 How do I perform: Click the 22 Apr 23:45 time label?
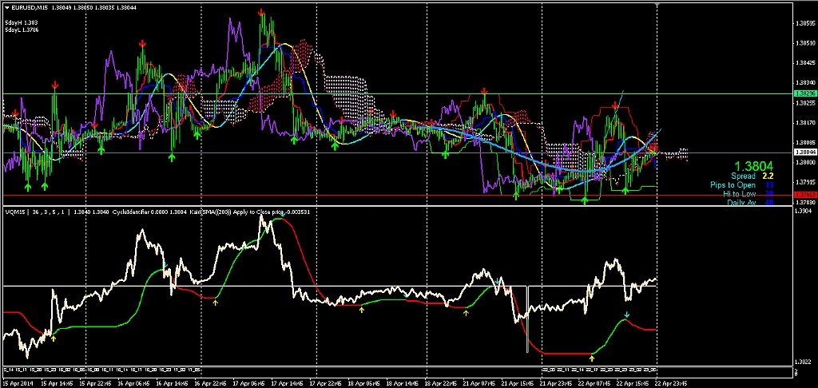tap(670, 382)
